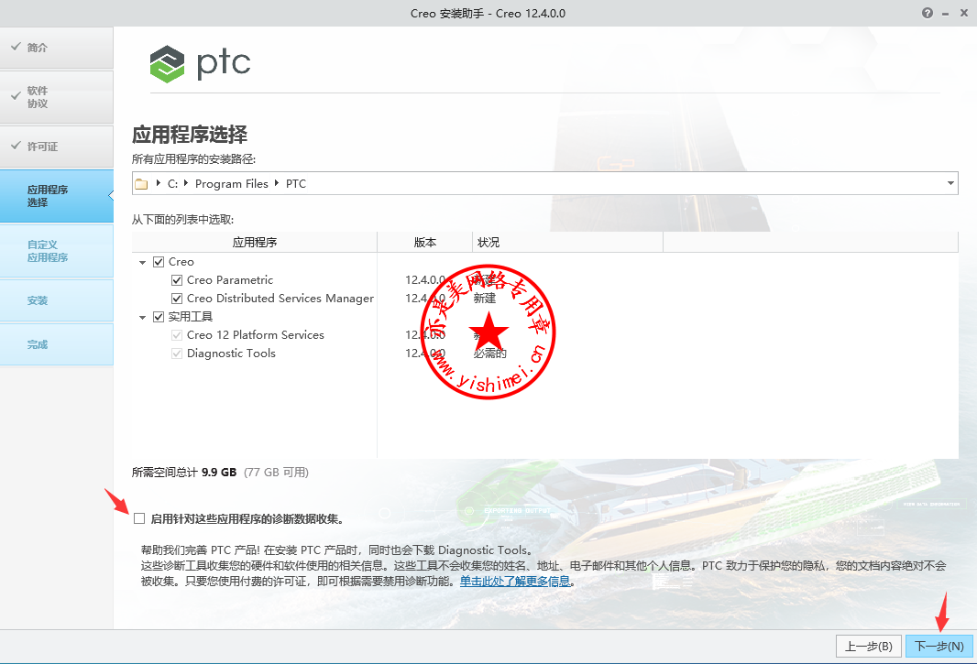
Task: Expand the arrow before C: in path
Action: (159, 183)
